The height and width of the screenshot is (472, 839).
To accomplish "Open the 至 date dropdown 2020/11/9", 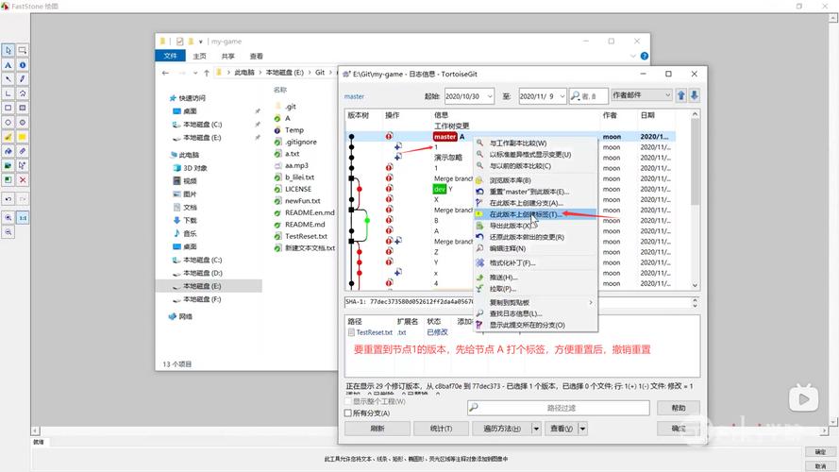I will pos(562,96).
